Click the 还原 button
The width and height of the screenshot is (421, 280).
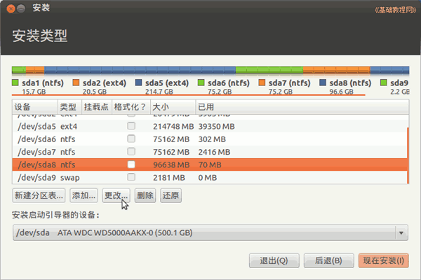pos(171,195)
